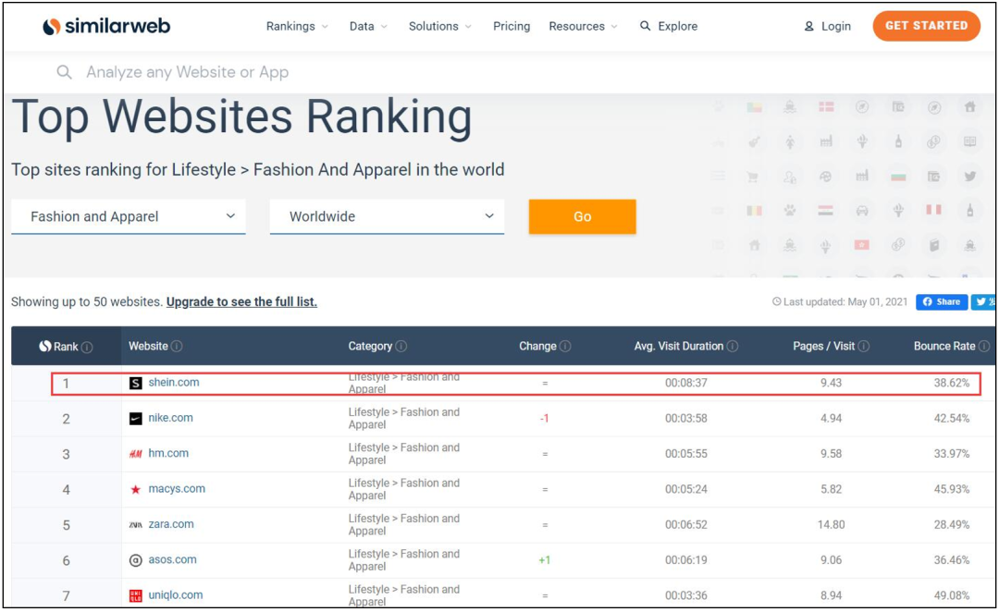Click the info icon next to Pages / Visit
This screenshot has width=999, height=612.
pos(863,347)
